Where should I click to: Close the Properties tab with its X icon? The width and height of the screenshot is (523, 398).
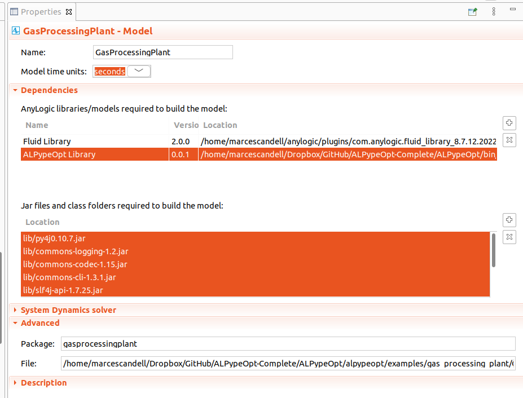[x=69, y=12]
